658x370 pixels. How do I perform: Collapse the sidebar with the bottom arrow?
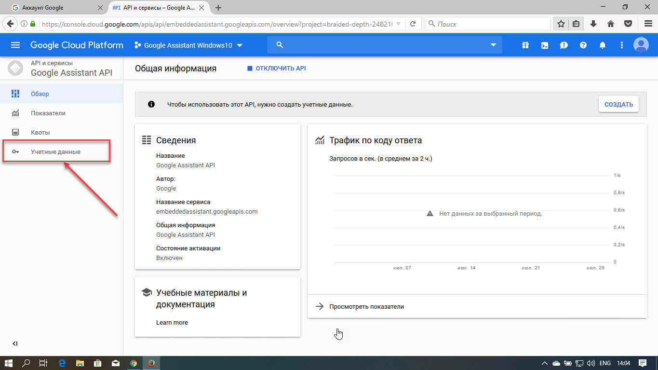tap(15, 343)
